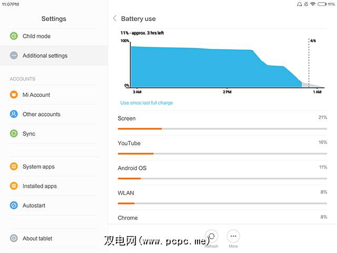The height and width of the screenshot is (253, 337).
Task: Tap the Other accounts icon
Action: pyautogui.click(x=14, y=114)
